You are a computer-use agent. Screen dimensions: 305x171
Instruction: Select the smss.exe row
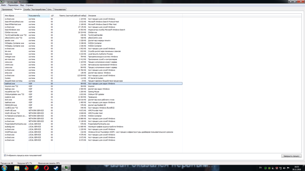[93, 73]
